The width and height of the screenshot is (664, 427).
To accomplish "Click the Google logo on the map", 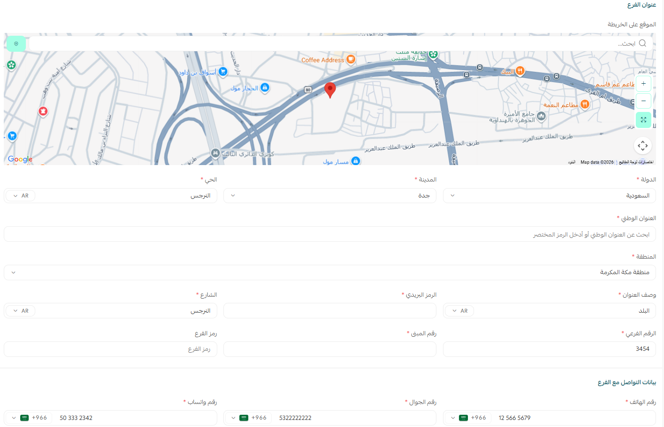I will pyautogui.click(x=20, y=159).
